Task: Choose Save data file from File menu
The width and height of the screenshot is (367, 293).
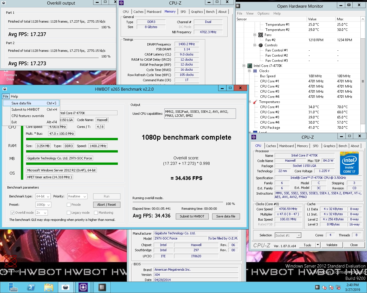Action: (x=31, y=103)
